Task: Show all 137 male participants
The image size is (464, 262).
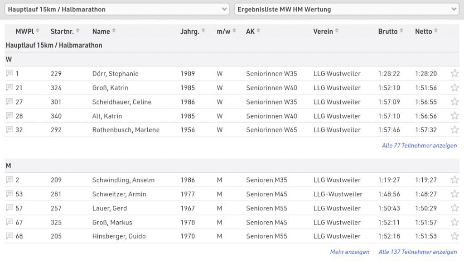Action: [x=417, y=252]
